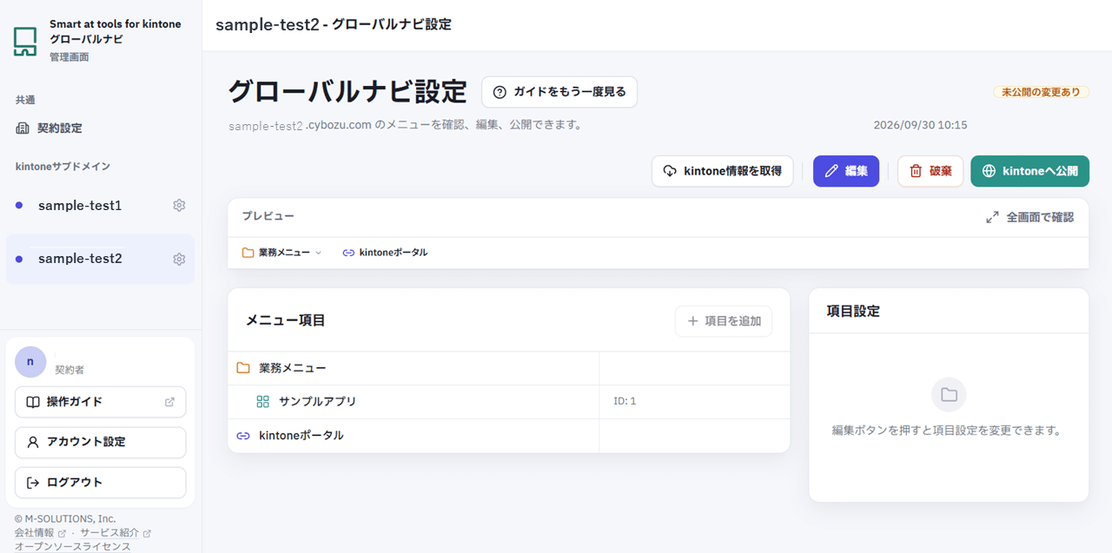Click 全画面で確認 link
1112x553 pixels.
tap(1030, 217)
